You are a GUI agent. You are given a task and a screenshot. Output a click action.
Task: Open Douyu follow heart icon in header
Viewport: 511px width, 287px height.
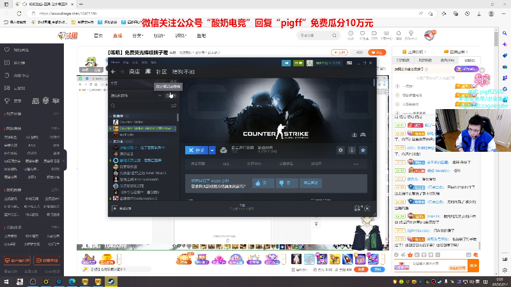[x=362, y=35]
